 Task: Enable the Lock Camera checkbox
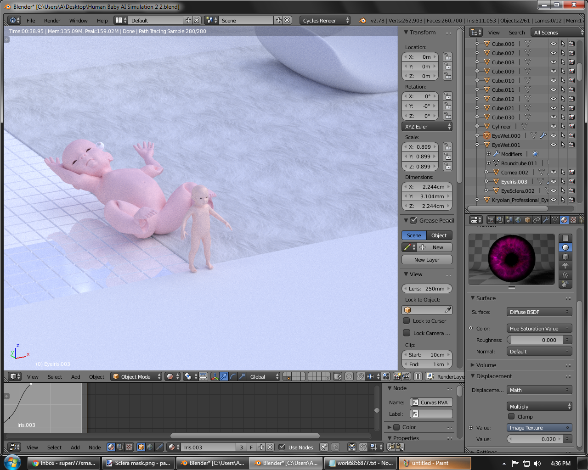407,333
